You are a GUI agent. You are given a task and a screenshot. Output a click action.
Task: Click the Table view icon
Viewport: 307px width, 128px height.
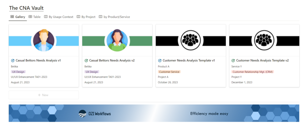31,17
